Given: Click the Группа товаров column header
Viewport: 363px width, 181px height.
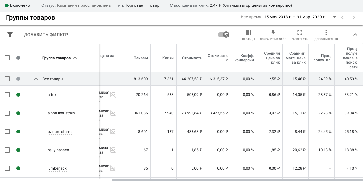Looking at the screenshot, I should (x=57, y=58).
